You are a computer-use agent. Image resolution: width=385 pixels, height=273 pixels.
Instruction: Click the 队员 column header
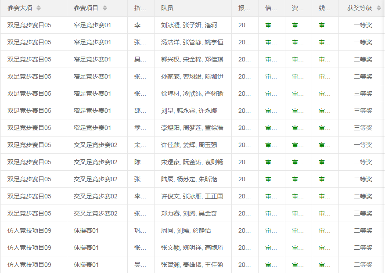pyautogui.click(x=167, y=8)
